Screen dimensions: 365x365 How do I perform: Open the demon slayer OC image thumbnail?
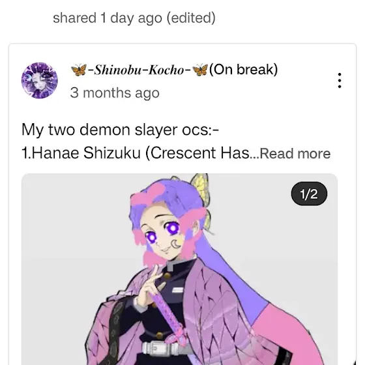[179, 269]
